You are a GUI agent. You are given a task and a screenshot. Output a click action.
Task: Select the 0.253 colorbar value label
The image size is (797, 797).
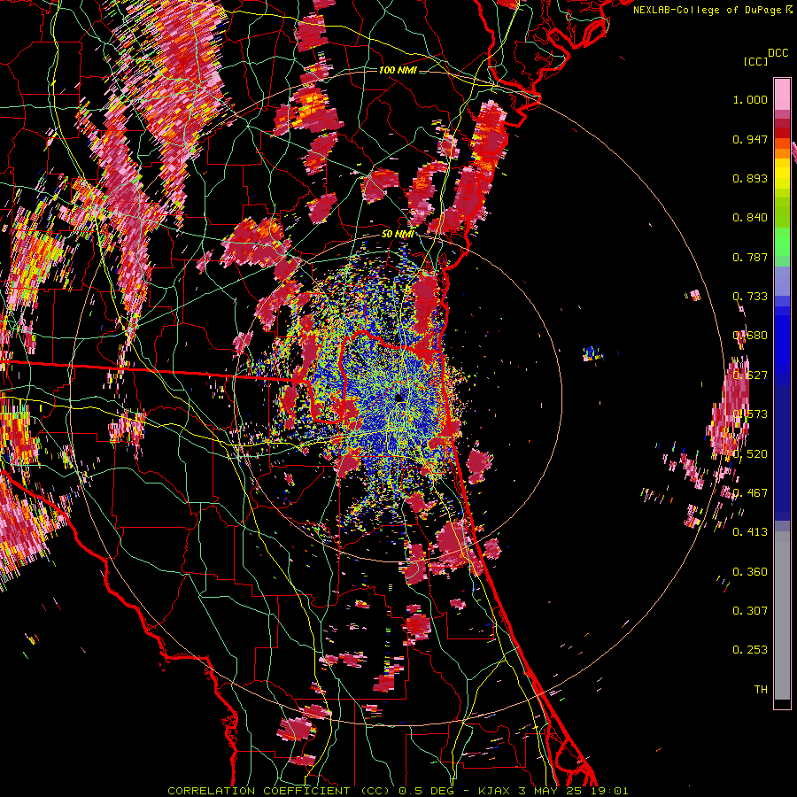[750, 650]
